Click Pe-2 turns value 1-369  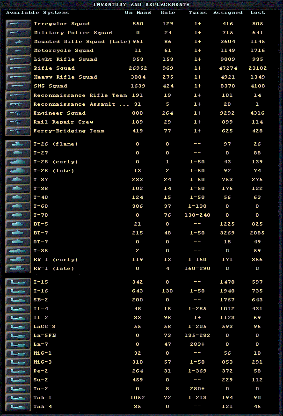pyautogui.click(x=197, y=371)
